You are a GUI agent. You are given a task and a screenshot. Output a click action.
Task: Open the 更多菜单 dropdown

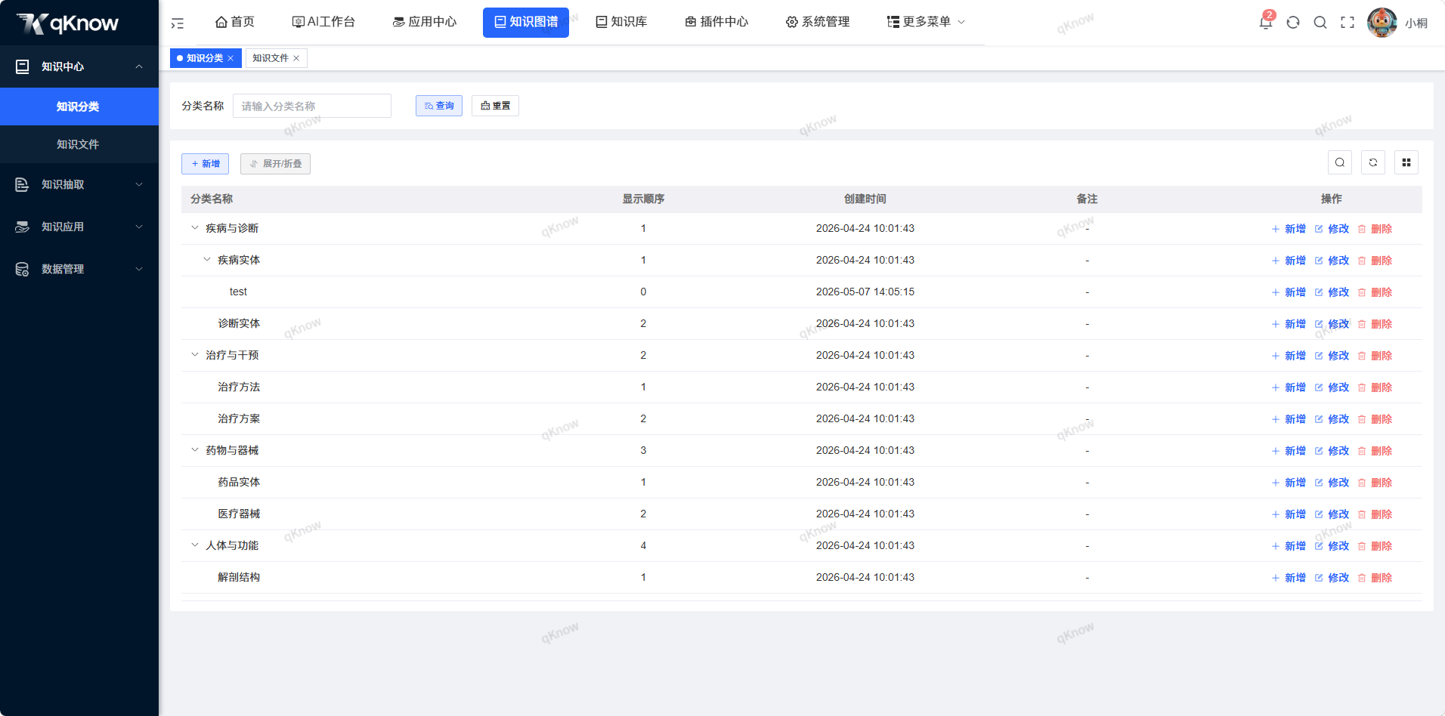click(x=926, y=22)
